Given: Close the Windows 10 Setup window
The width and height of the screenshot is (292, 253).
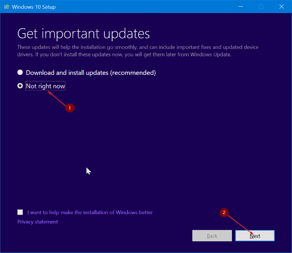Looking at the screenshot, I should (282, 7).
